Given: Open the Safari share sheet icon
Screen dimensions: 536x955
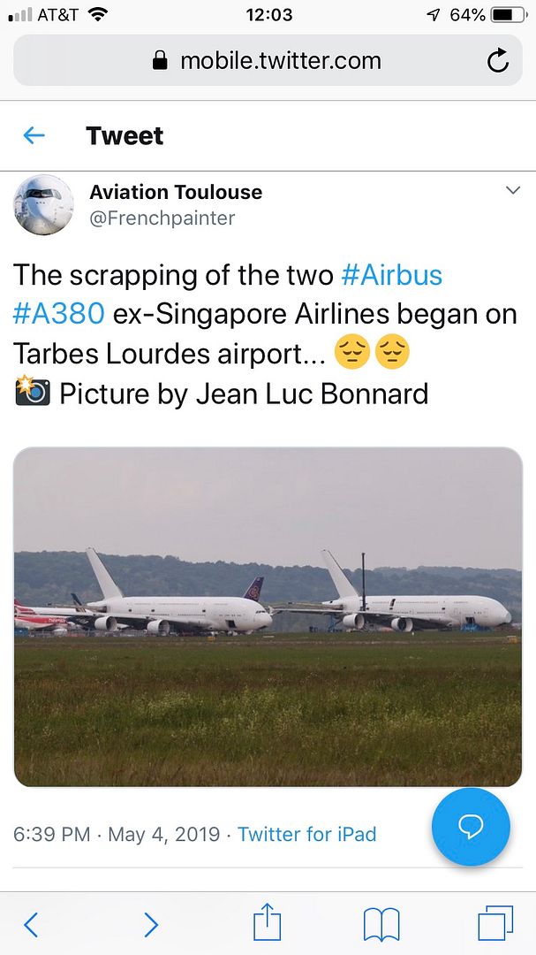Looking at the screenshot, I should pyautogui.click(x=267, y=922).
